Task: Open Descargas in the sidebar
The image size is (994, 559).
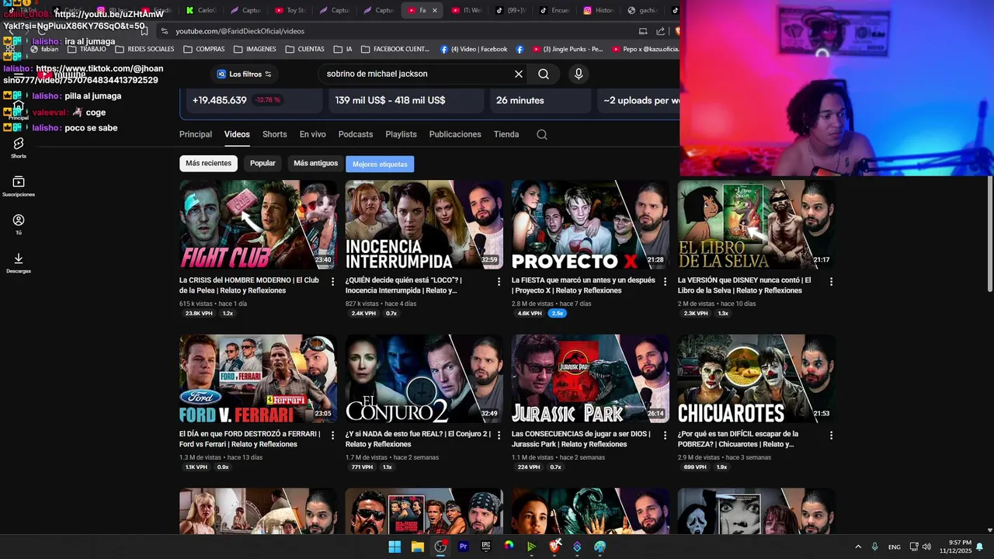Action: point(19,262)
